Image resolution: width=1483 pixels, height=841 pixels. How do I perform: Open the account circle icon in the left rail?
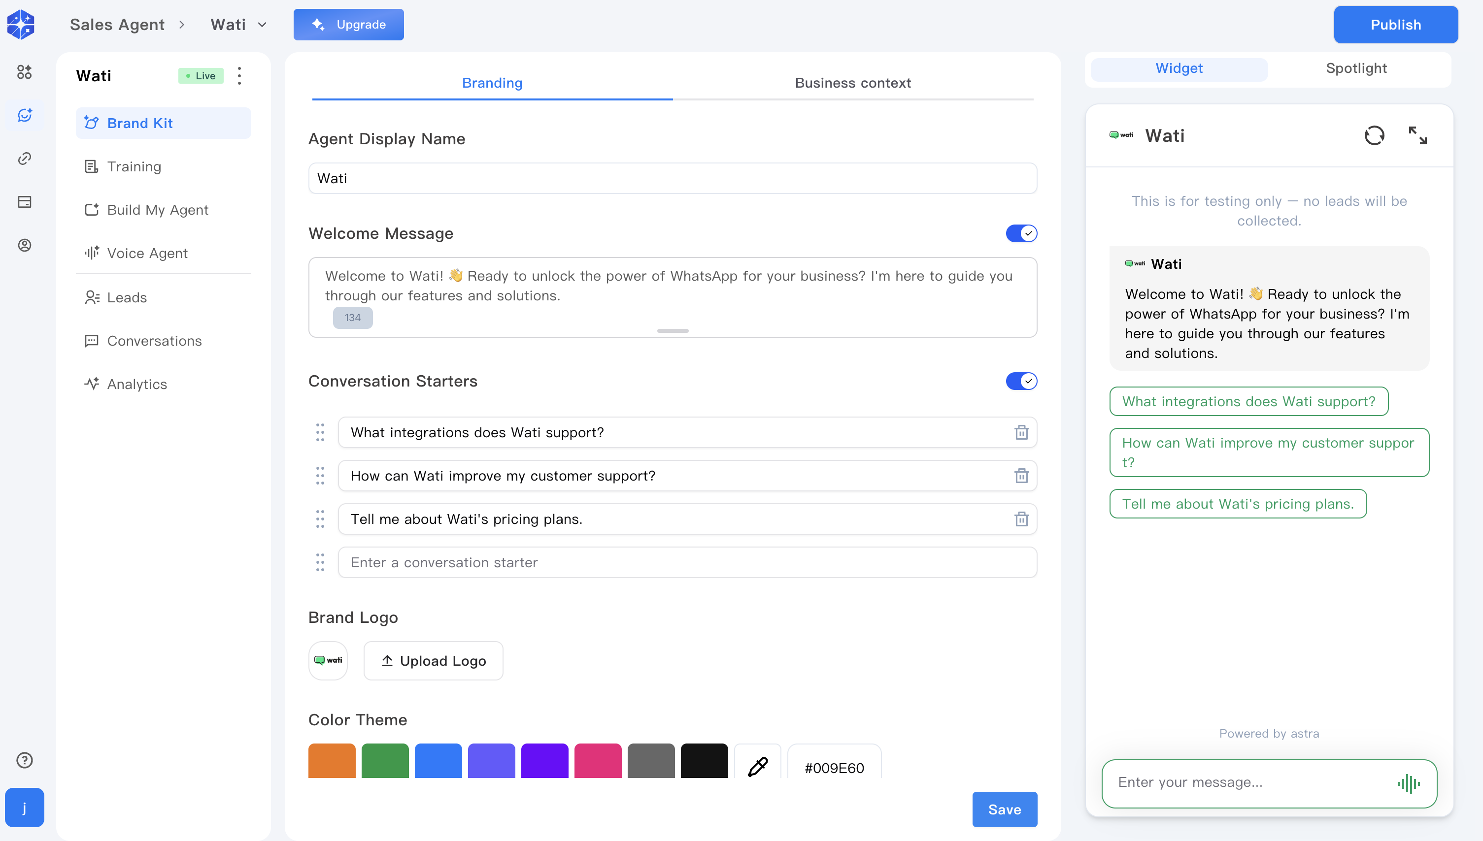click(x=24, y=245)
